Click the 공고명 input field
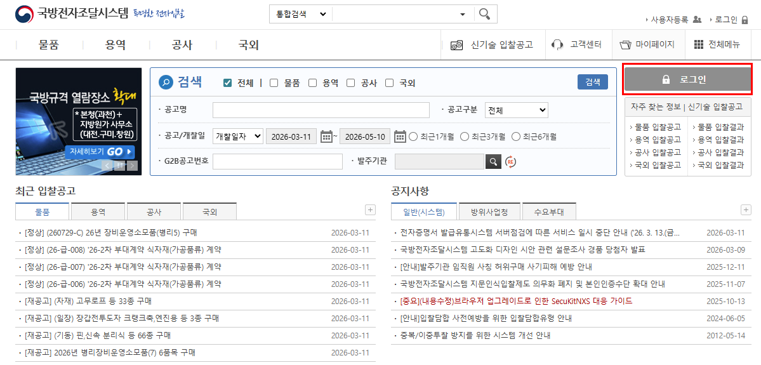 (x=321, y=110)
